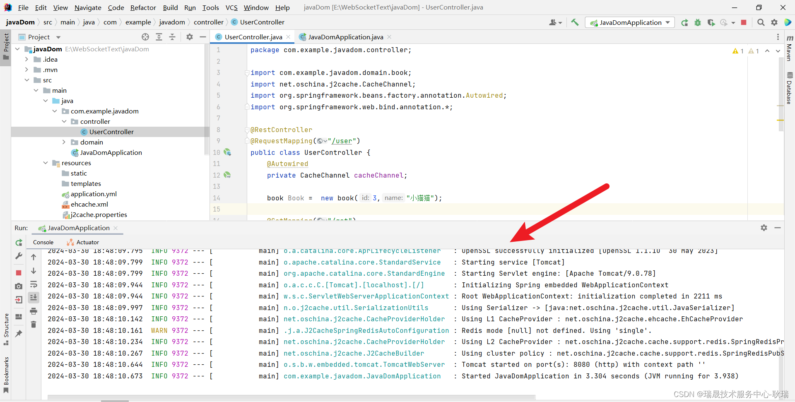Click Collapse All icon in Project panel
795x402 pixels.
[x=172, y=37]
